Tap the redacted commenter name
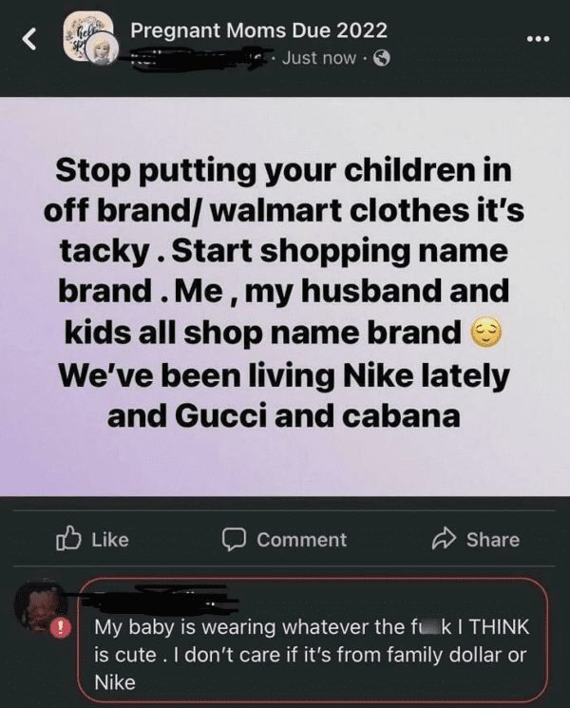The image size is (570, 708). tap(158, 599)
